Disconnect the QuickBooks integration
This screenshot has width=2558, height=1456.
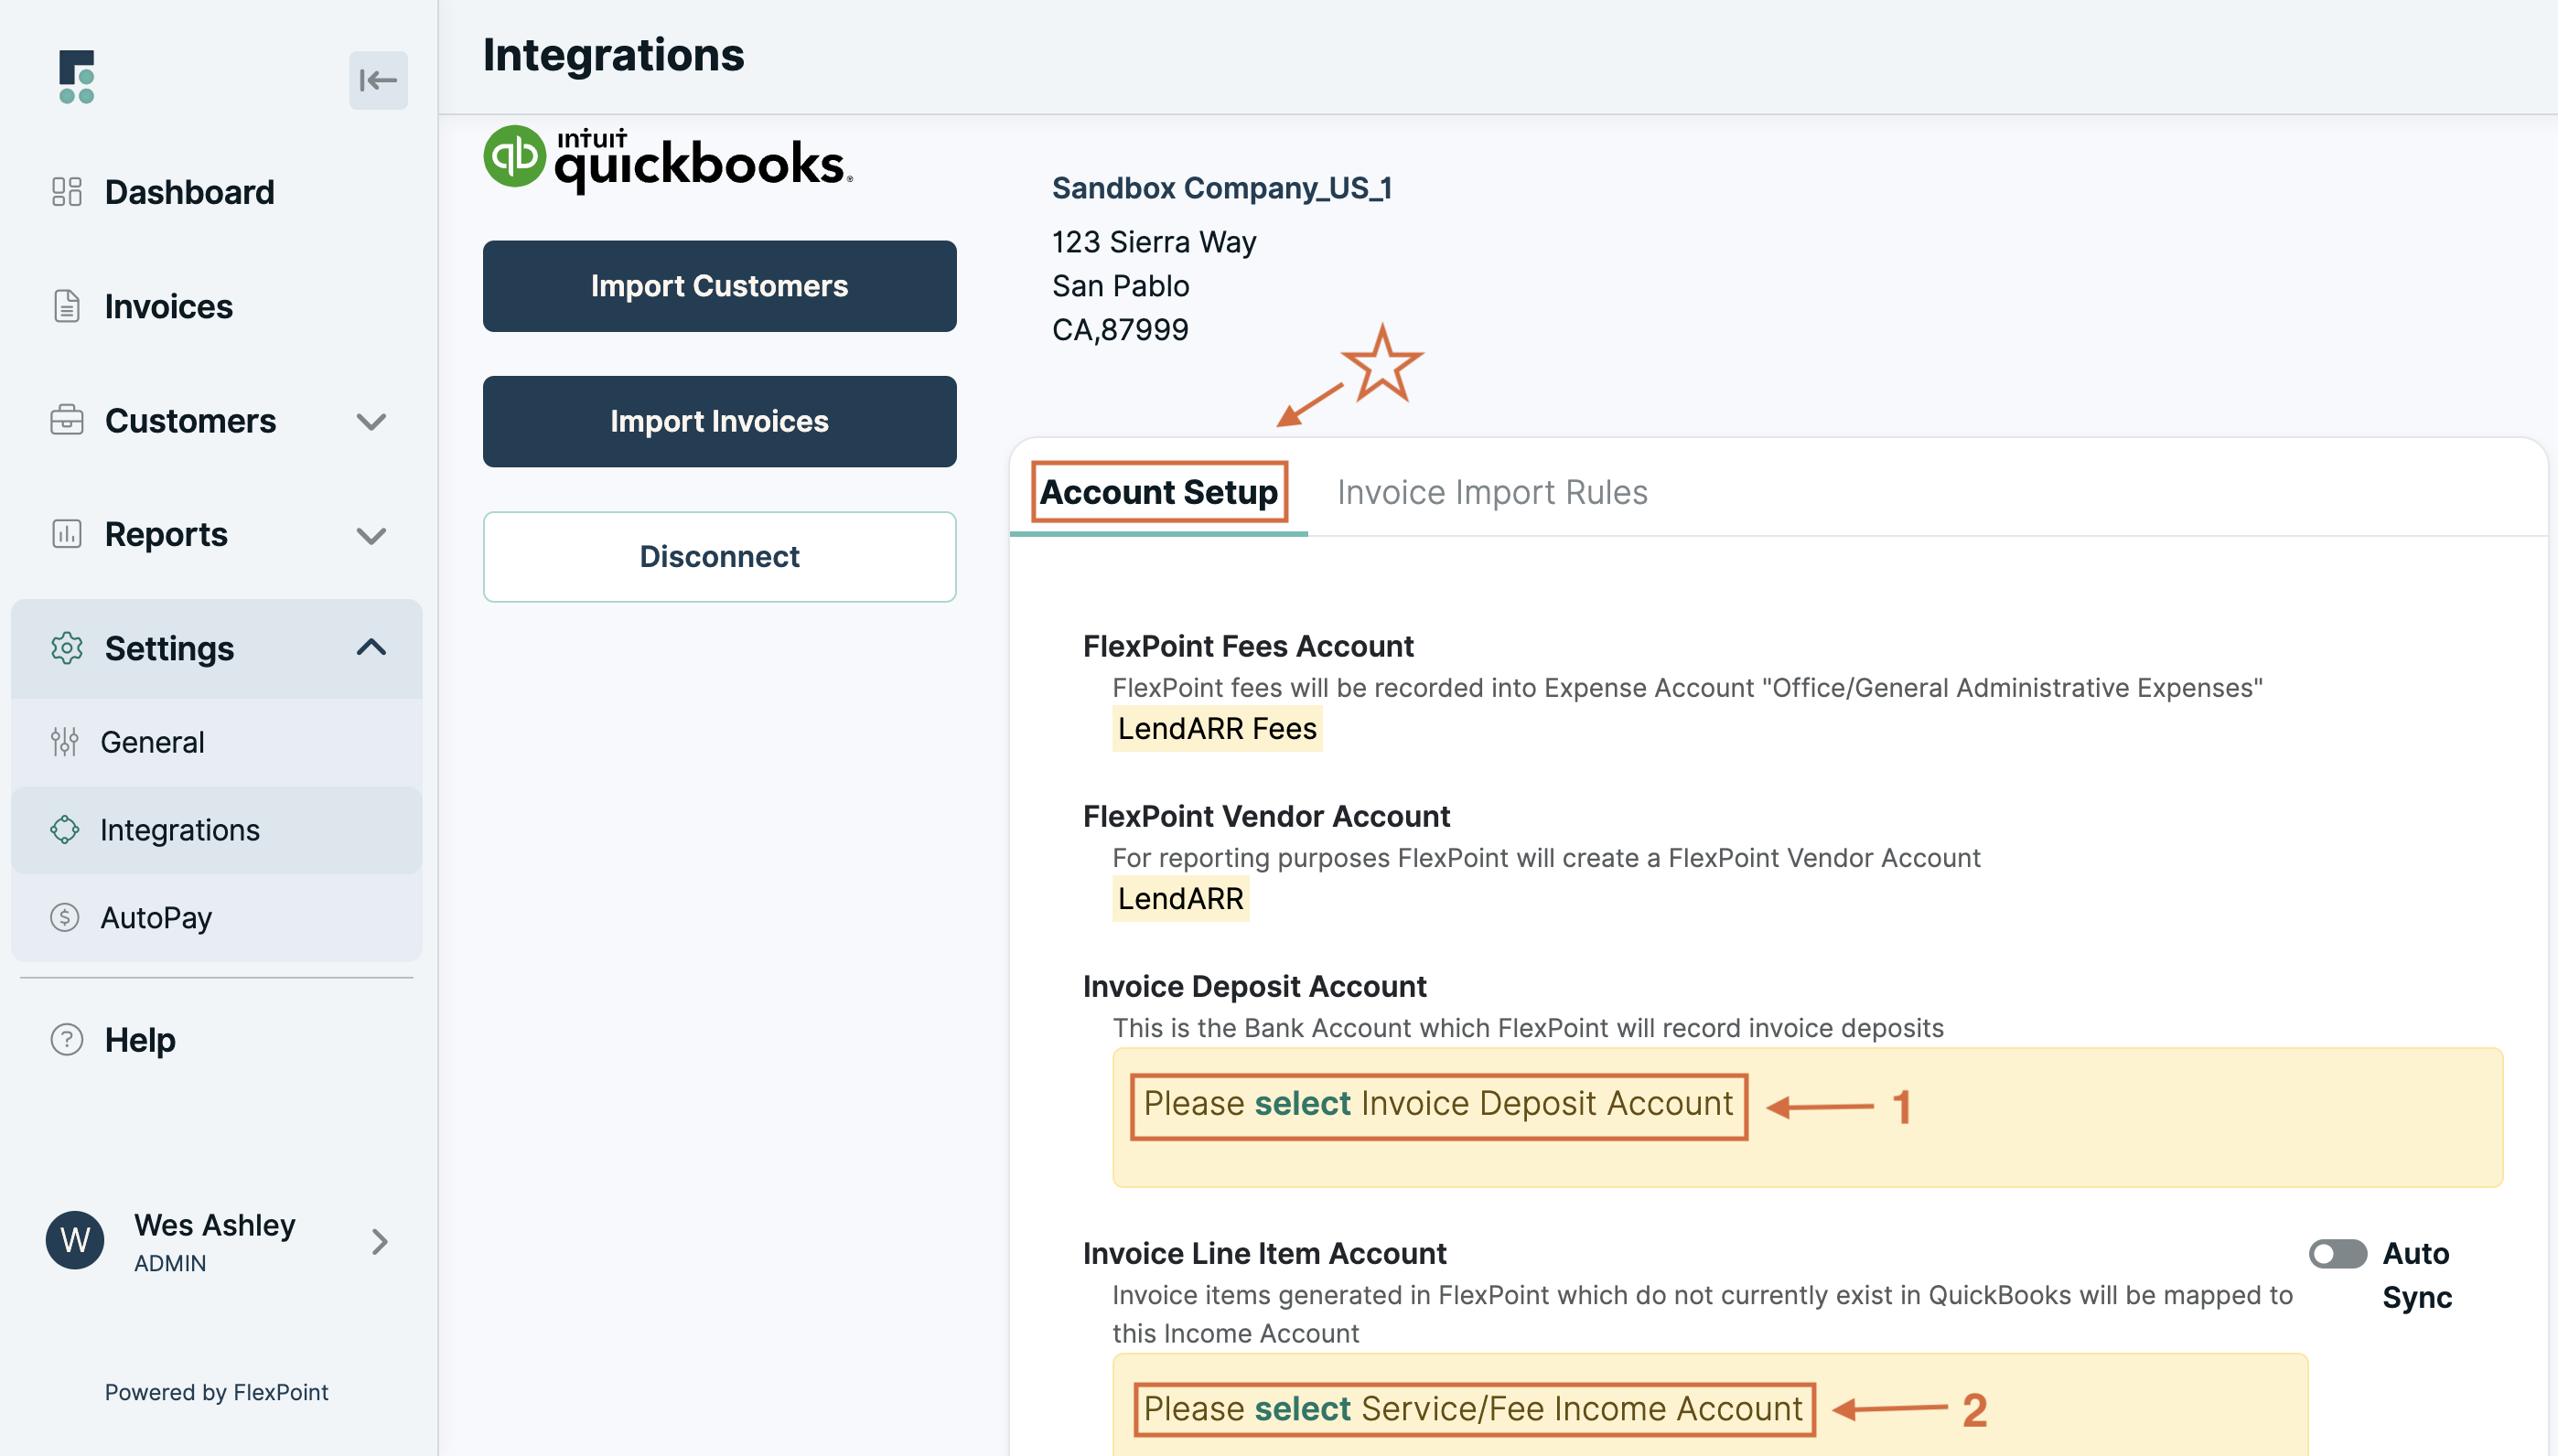[719, 556]
